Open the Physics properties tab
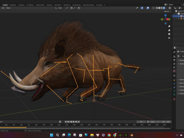 tap(174, 84)
